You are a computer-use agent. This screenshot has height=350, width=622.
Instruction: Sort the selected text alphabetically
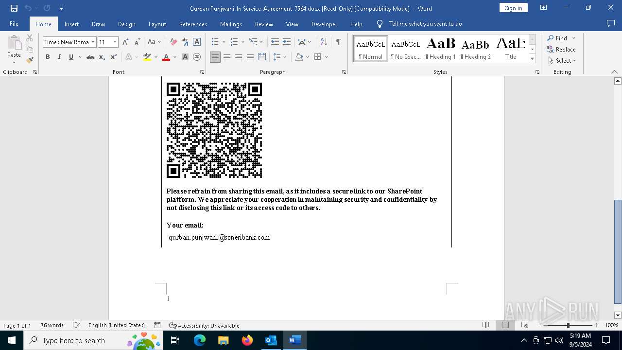(x=324, y=42)
